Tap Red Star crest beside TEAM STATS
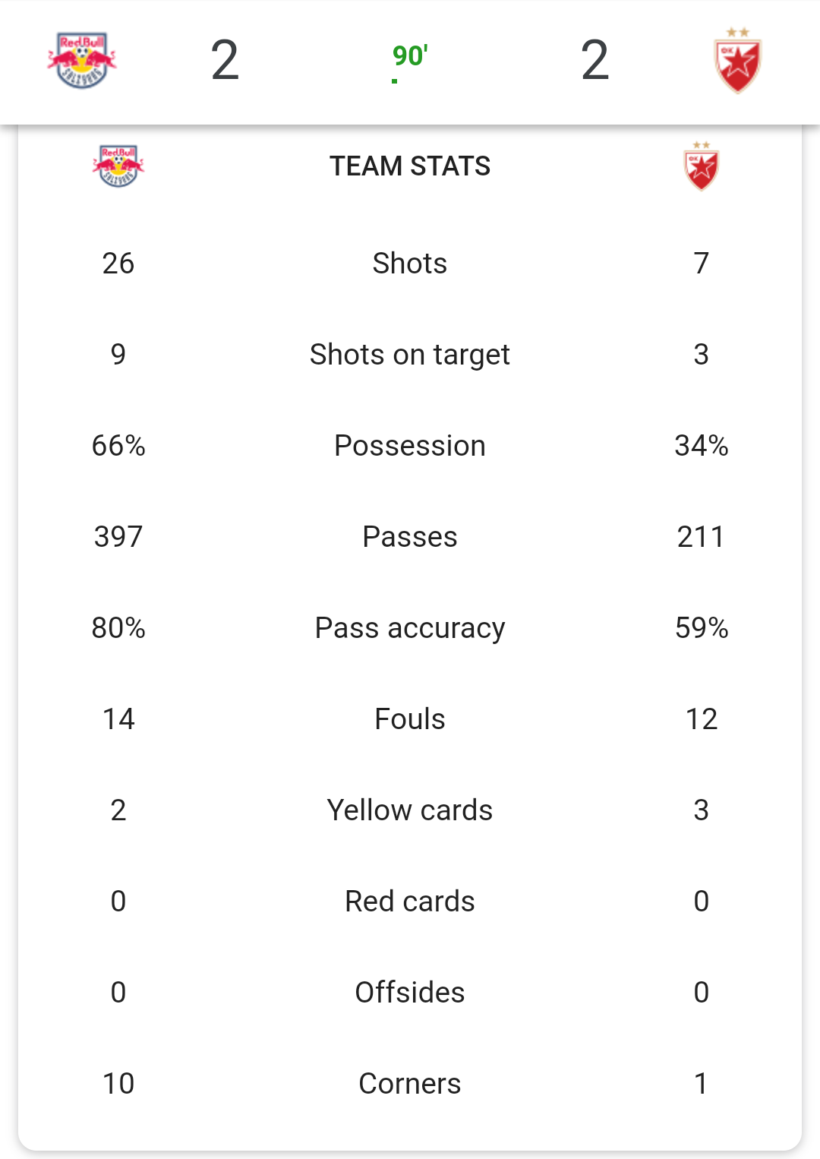 tap(702, 166)
